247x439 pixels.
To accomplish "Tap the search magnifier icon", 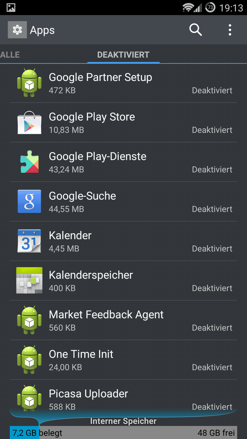I will (195, 30).
